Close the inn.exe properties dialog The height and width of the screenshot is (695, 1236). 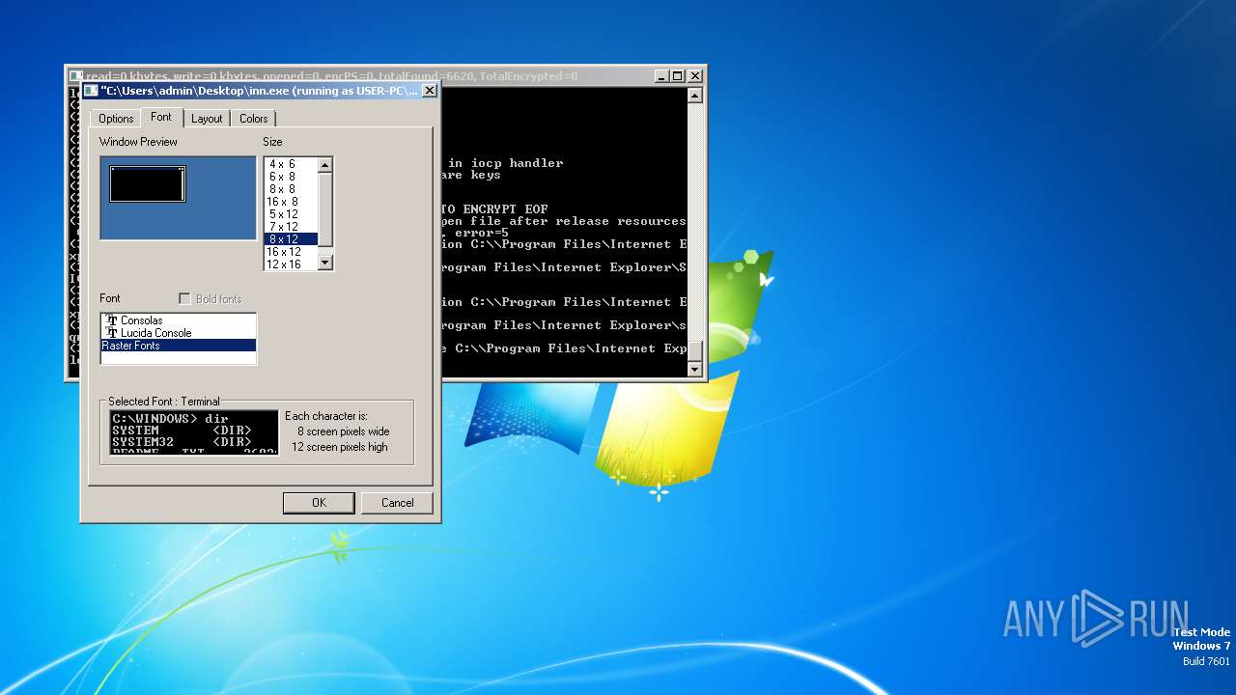(430, 91)
